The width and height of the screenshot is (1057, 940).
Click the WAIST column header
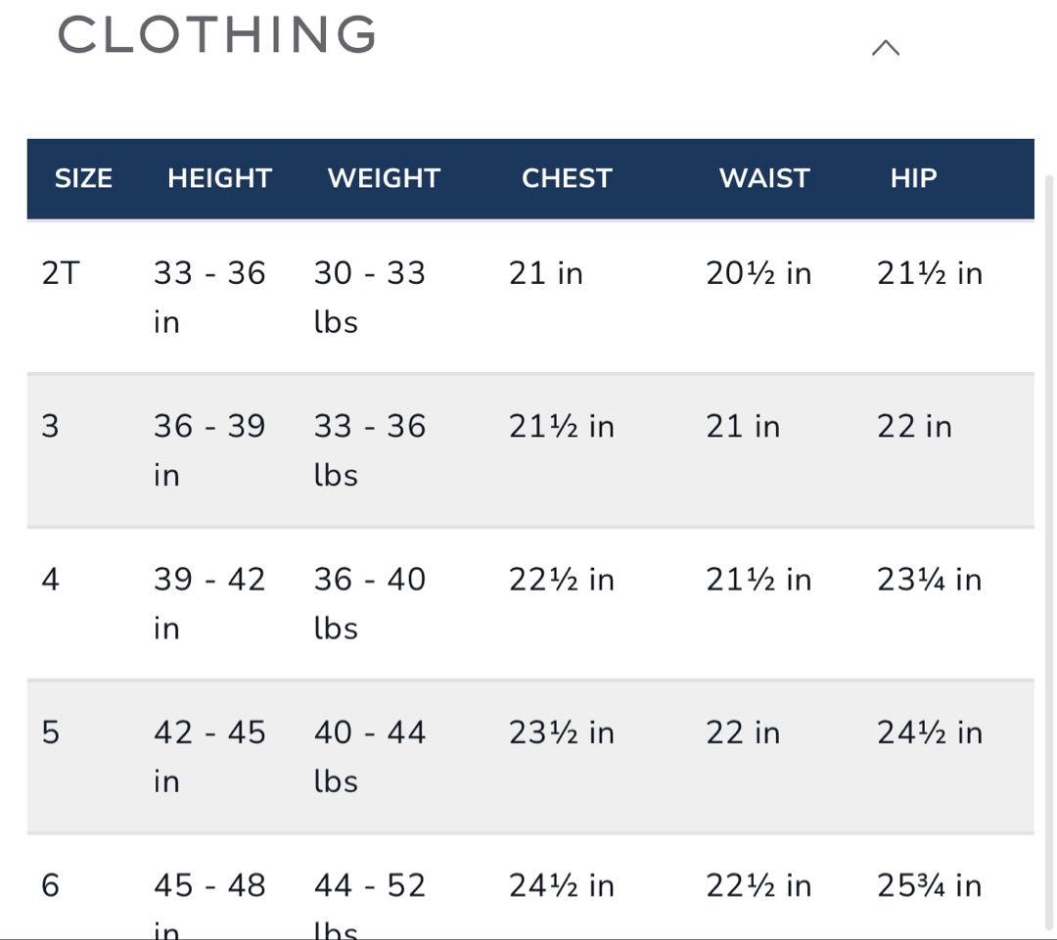tap(764, 178)
